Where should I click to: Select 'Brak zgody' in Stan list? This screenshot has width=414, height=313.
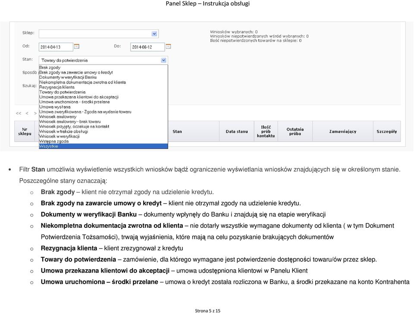(x=103, y=68)
